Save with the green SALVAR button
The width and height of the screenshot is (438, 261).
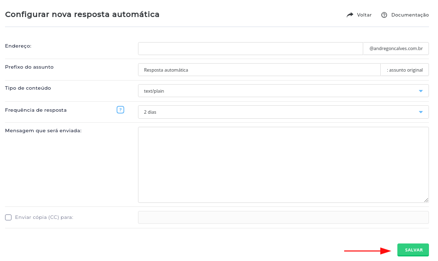click(x=413, y=250)
